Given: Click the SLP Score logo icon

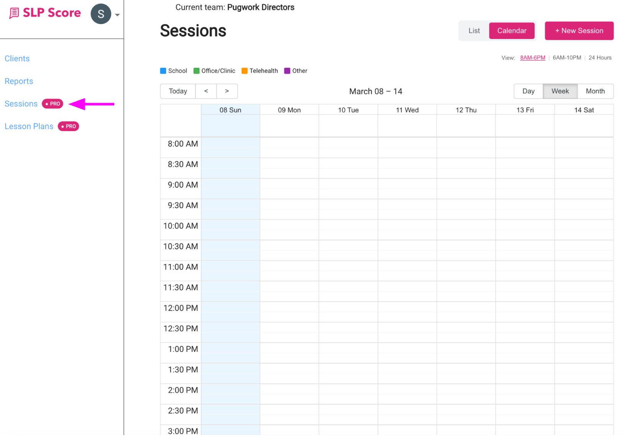Looking at the screenshot, I should point(14,13).
